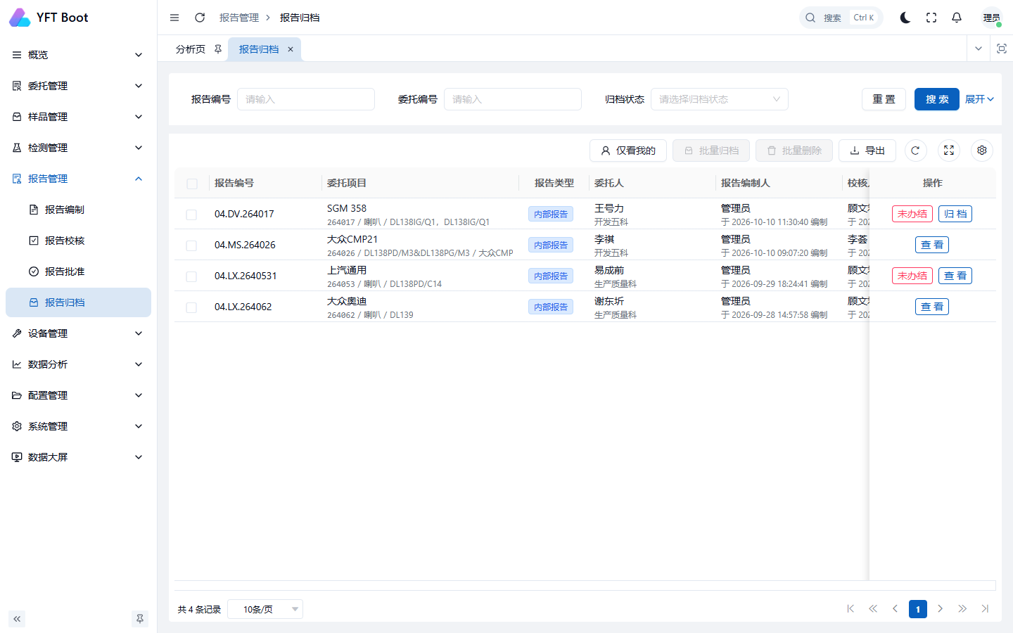Enter fullscreen via header fullscreen icon
This screenshot has height=633, width=1013.
point(931,18)
